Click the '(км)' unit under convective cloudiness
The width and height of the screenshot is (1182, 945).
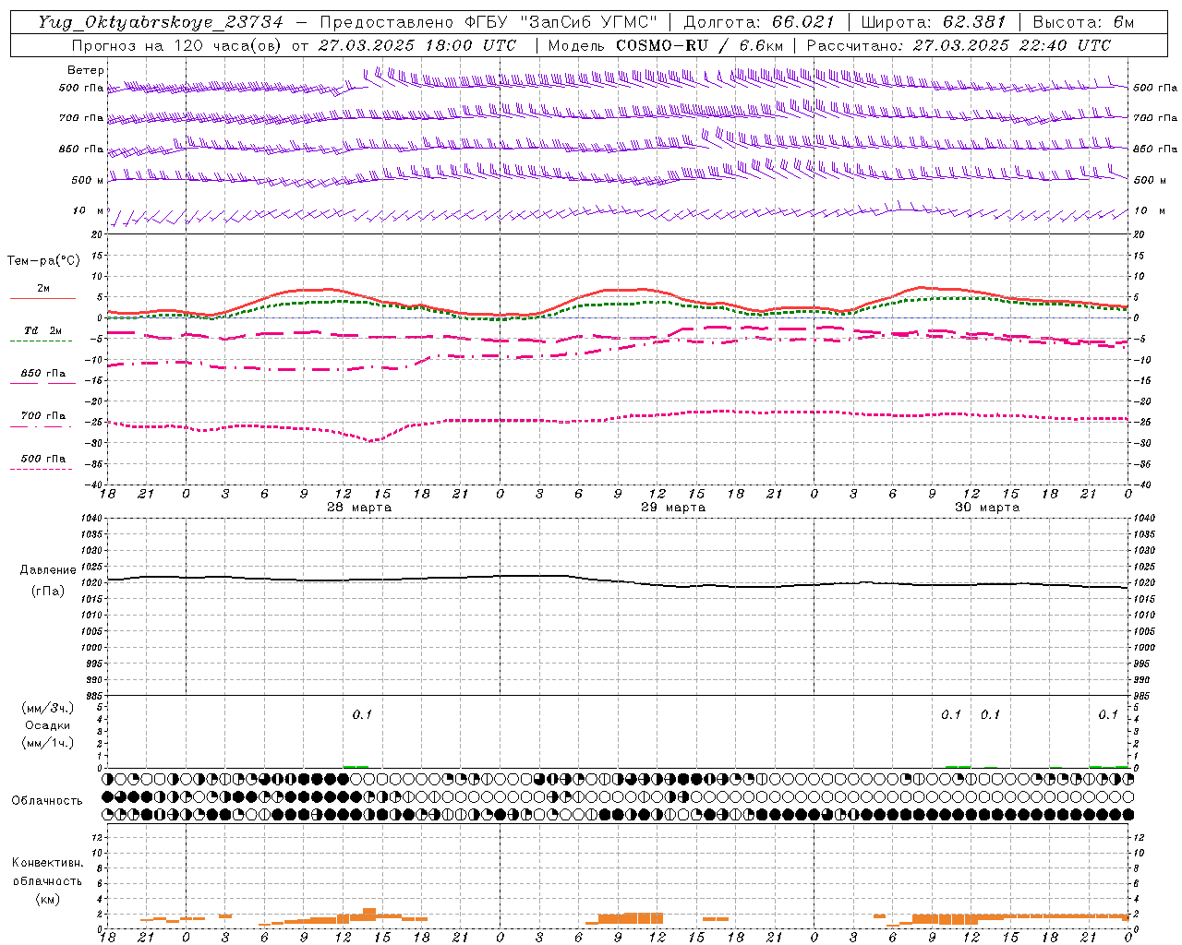pyautogui.click(x=47, y=899)
